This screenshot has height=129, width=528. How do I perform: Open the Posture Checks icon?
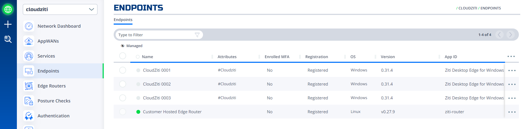click(29, 101)
